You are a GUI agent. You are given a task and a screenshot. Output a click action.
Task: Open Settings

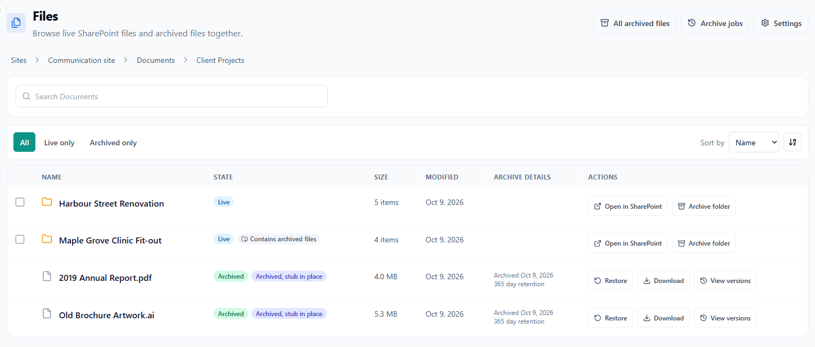pos(781,23)
